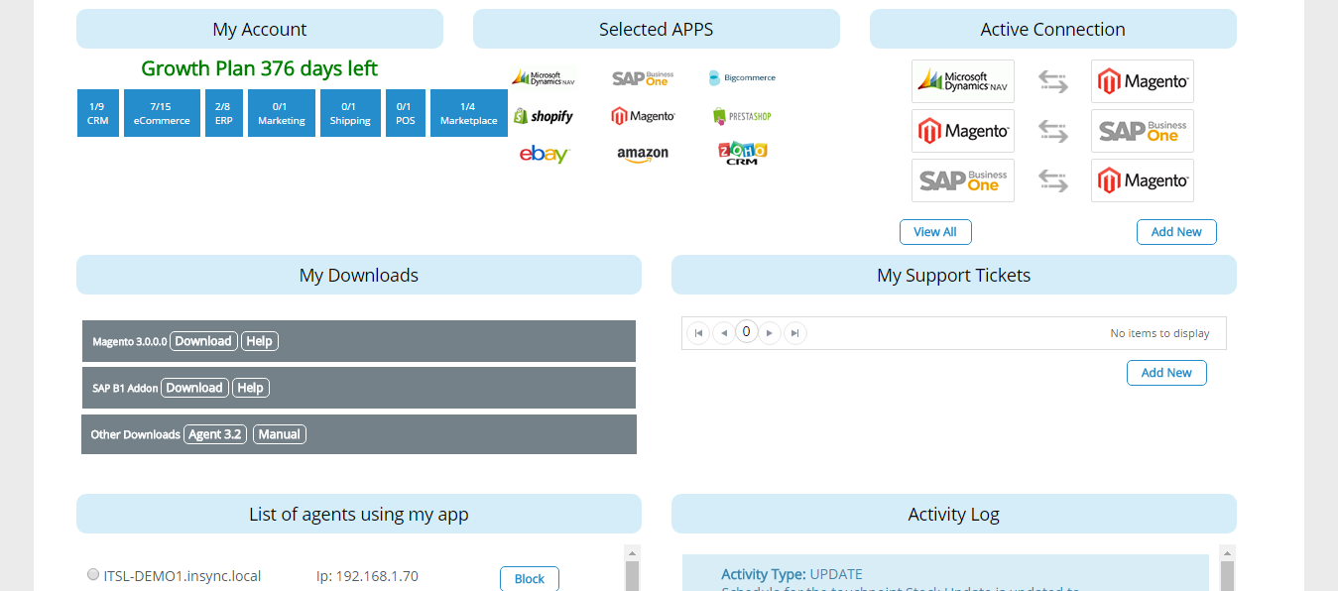Open the 1/9 CRM tile

98,113
